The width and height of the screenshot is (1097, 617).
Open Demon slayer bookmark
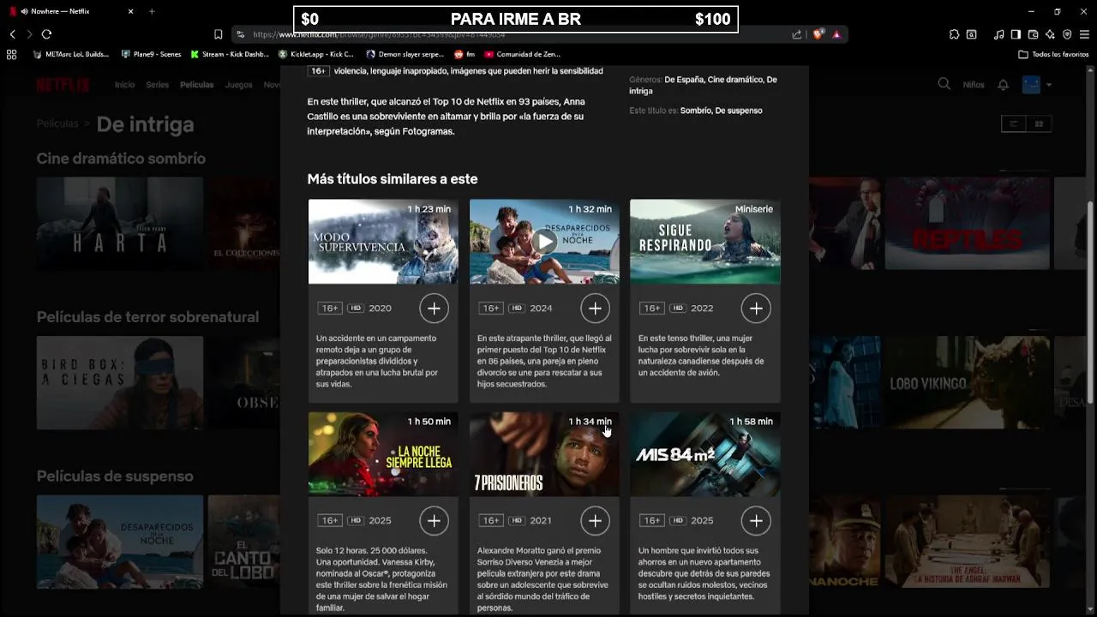coord(405,54)
